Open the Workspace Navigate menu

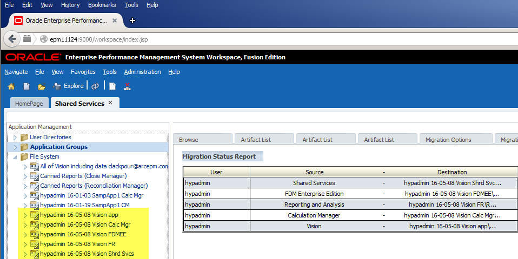(x=16, y=72)
